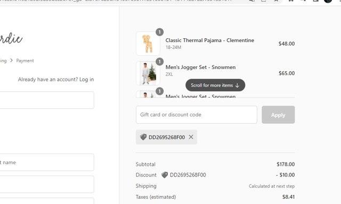
Task: Open the Classic Thermal Pajama Clementine thumbnail
Action: pos(148,44)
